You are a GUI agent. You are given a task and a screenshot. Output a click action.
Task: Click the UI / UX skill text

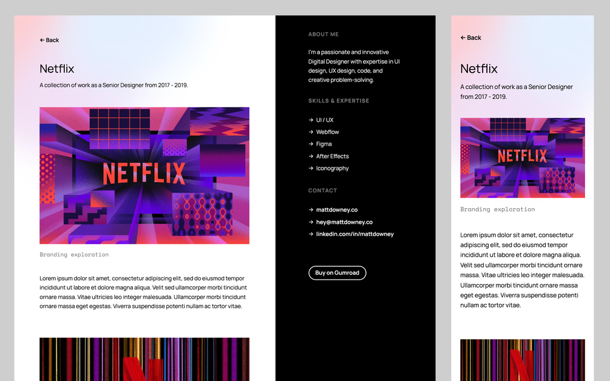325,120
